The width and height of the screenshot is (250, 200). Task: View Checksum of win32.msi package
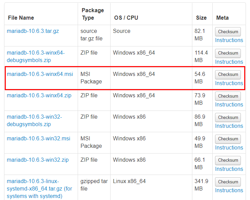click(x=228, y=139)
